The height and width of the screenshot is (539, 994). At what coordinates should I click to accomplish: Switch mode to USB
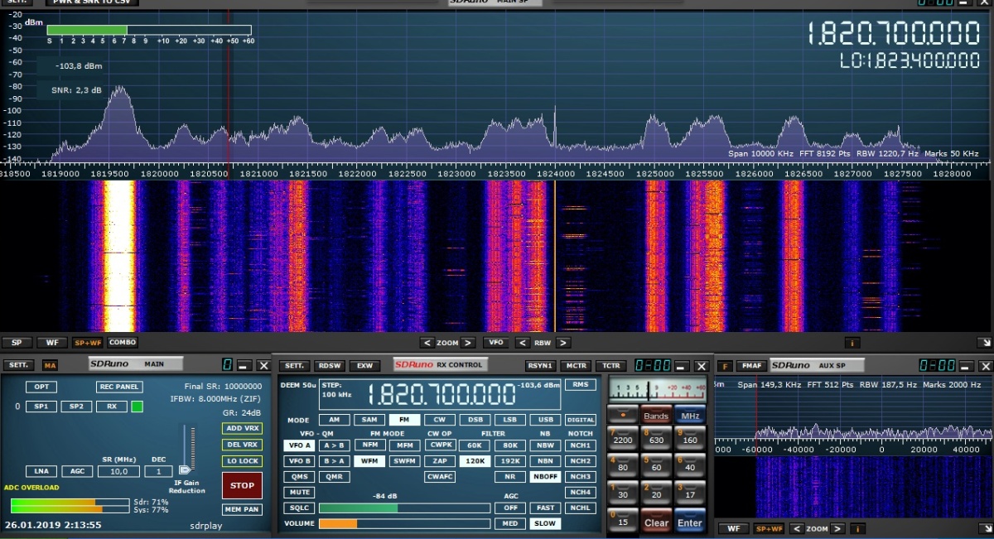(546, 420)
